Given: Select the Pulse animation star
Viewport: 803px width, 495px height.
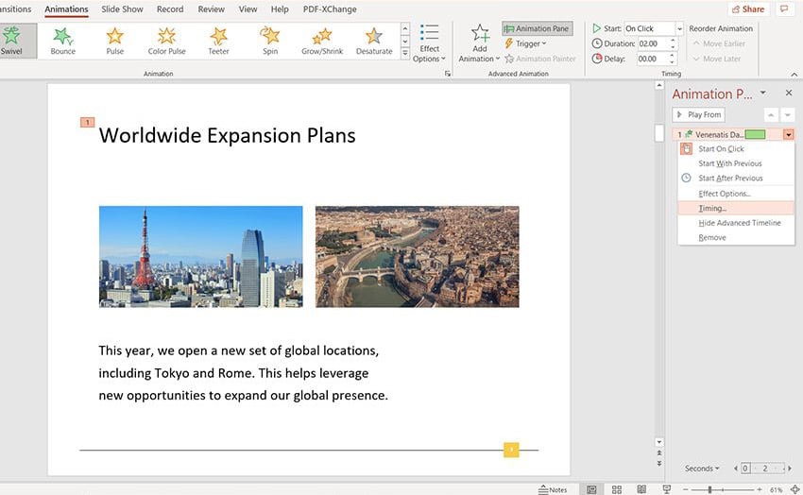Looking at the screenshot, I should [114, 39].
